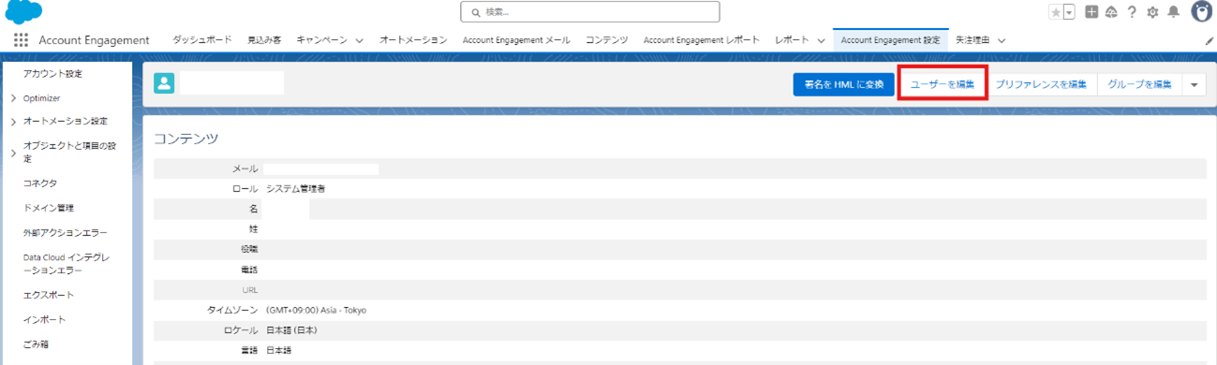Expand オートメーション設定 in sidebar

[x=13, y=122]
